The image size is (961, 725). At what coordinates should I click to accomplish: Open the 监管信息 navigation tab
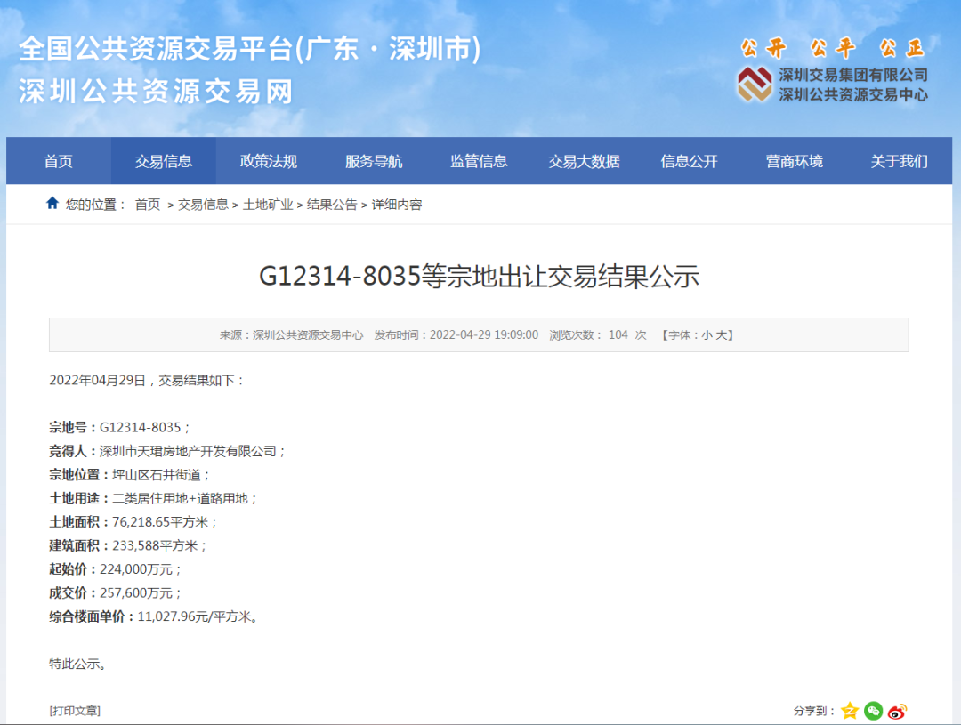pyautogui.click(x=479, y=161)
